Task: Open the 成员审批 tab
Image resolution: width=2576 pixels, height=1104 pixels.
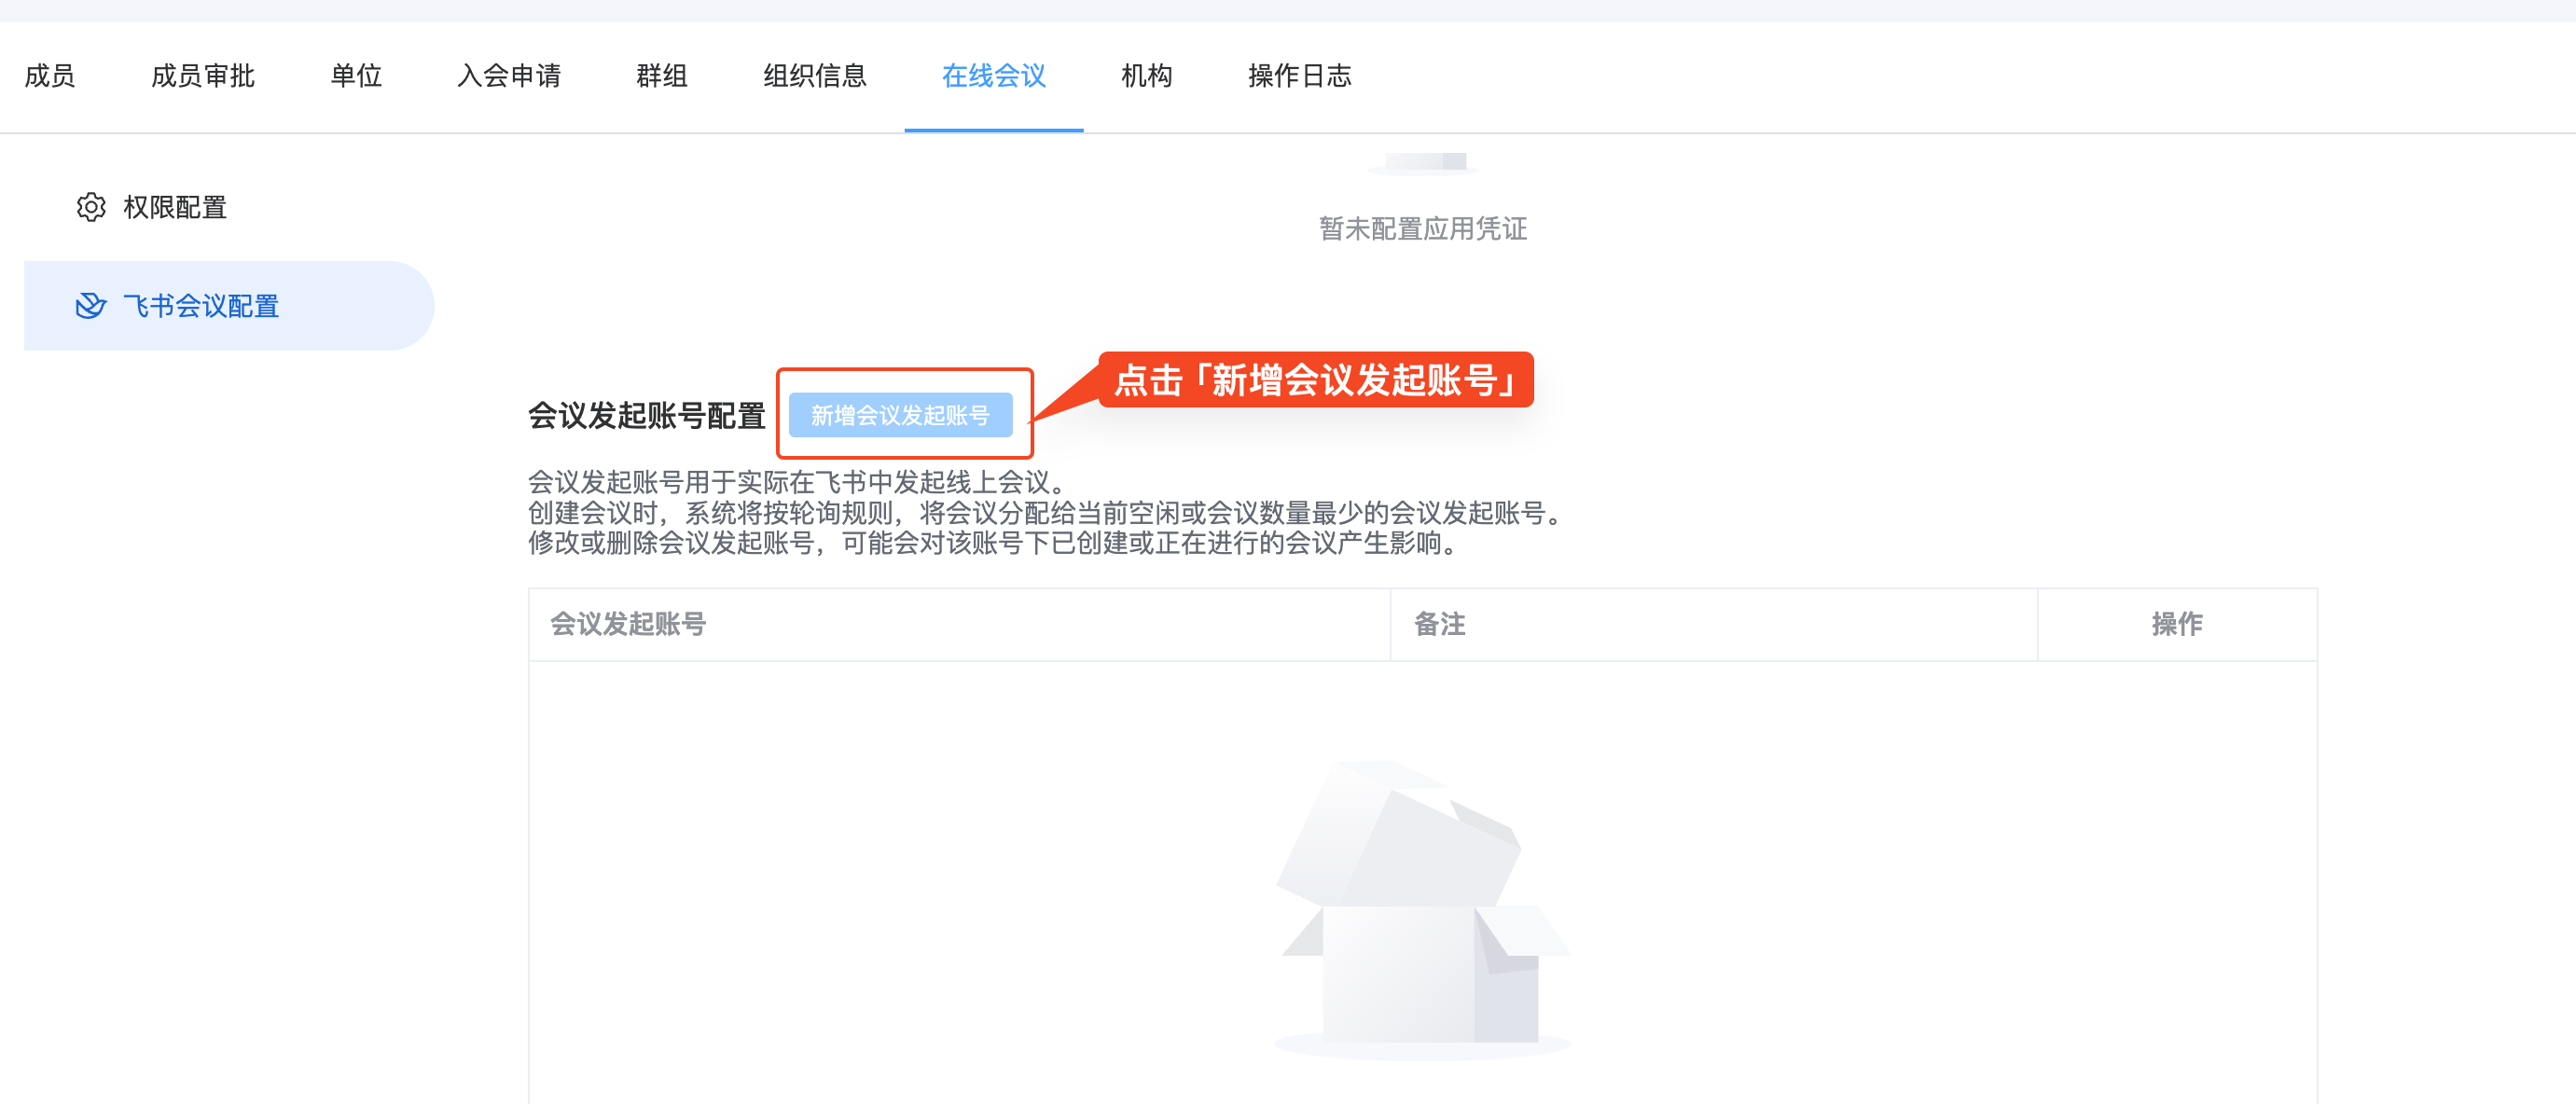Action: click(203, 76)
